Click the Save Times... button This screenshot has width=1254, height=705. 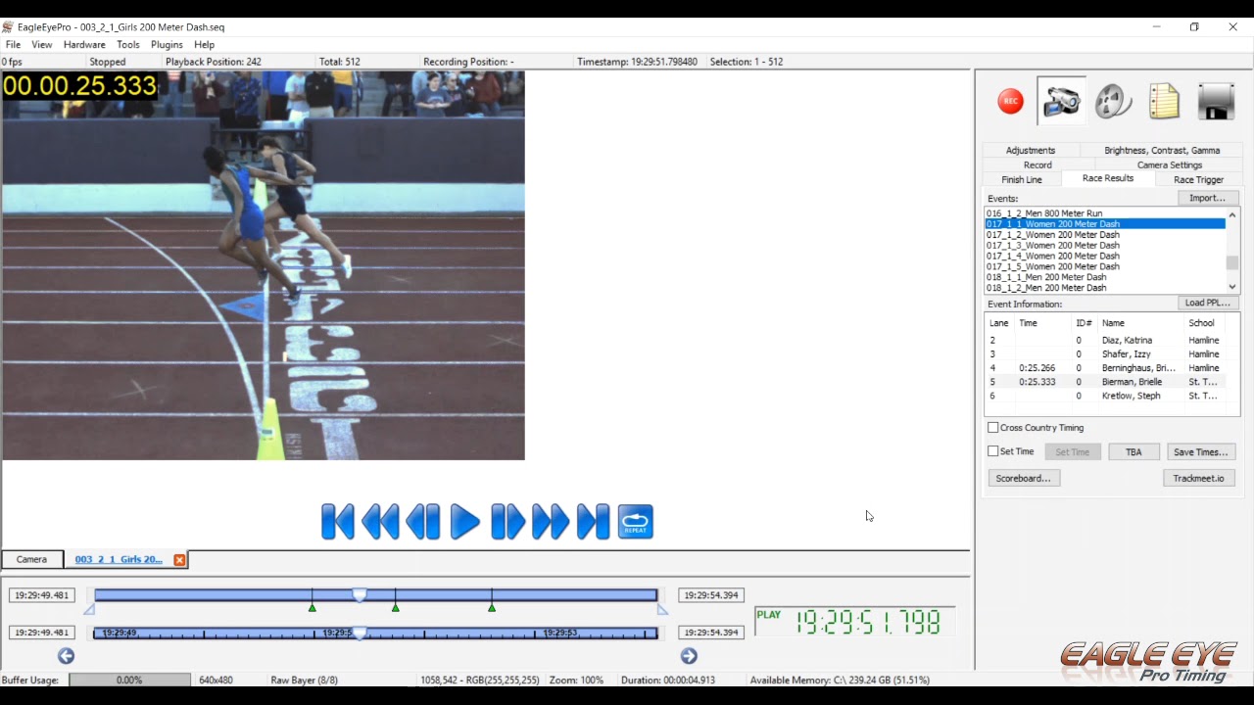[1200, 452]
